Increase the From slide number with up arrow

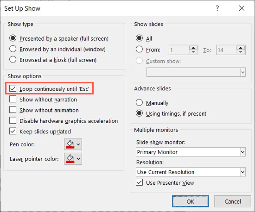(193, 48)
